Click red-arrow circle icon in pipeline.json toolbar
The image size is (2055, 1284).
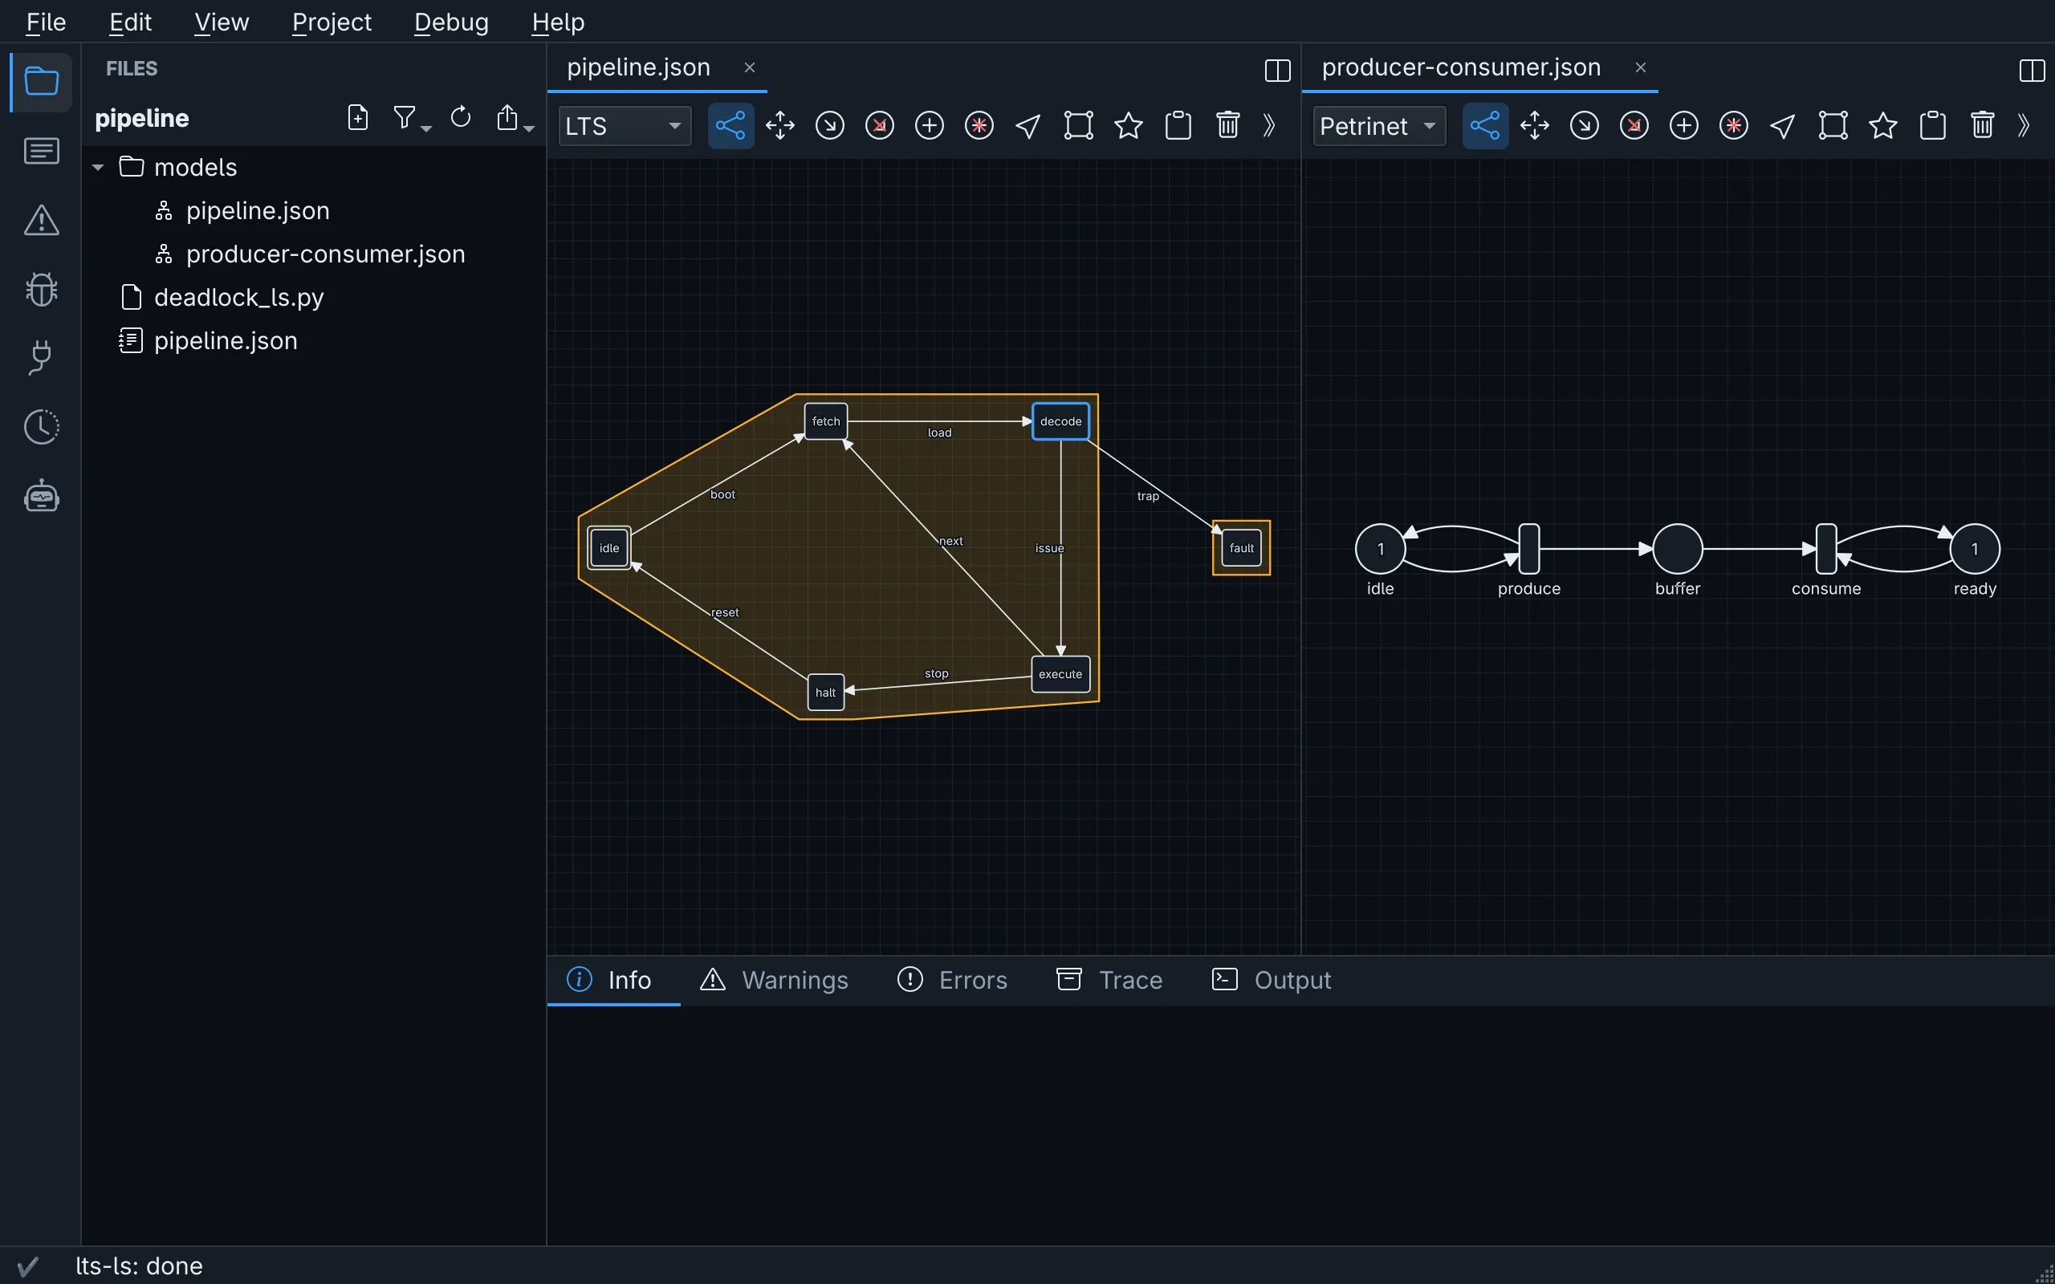coord(879,126)
